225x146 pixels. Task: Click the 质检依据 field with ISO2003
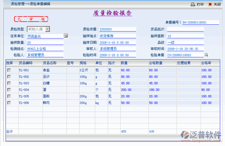[117, 30]
